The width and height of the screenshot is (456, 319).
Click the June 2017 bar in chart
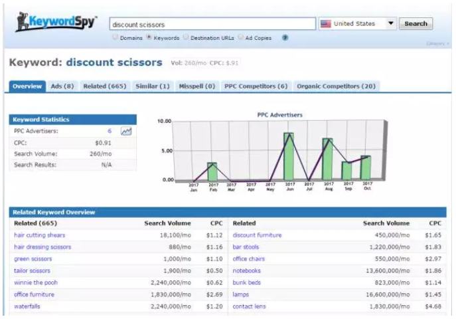click(x=289, y=156)
